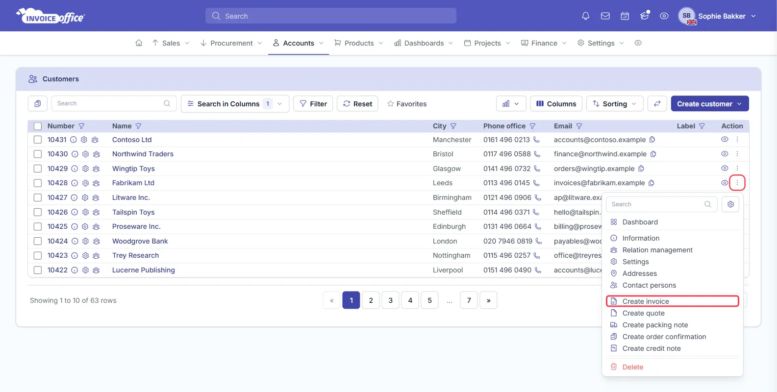Click the swap arrows toolbar button

[657, 104]
